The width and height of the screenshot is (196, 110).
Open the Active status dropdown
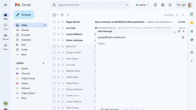click(x=142, y=5)
